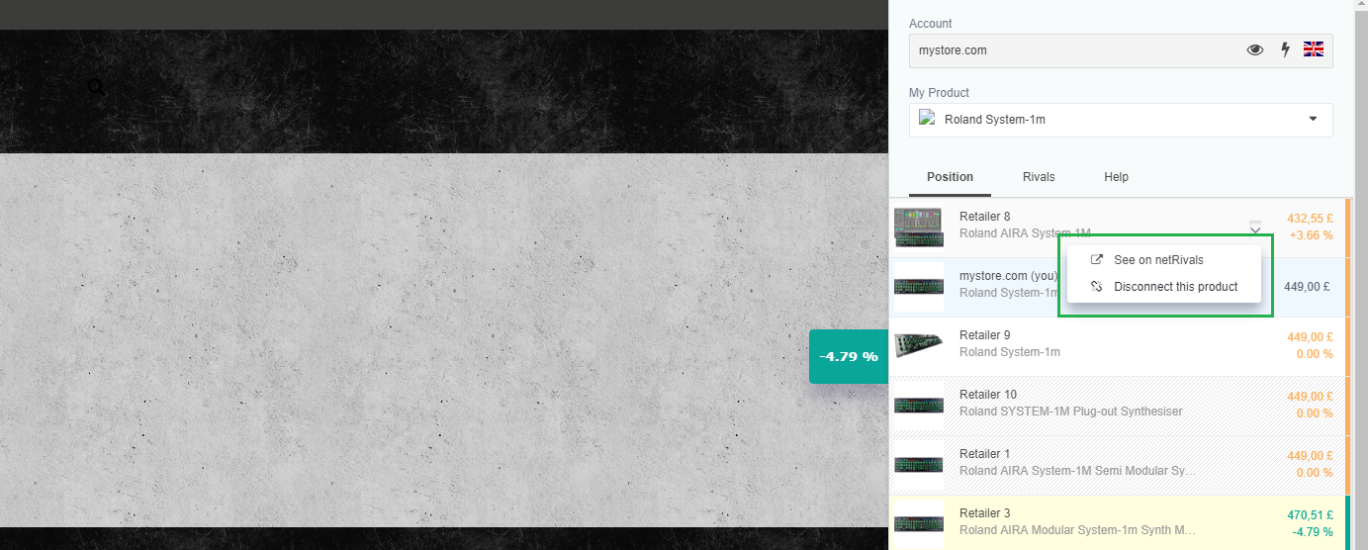Click the lightning bolt icon in Account field
This screenshot has width=1368, height=550.
coord(1286,49)
